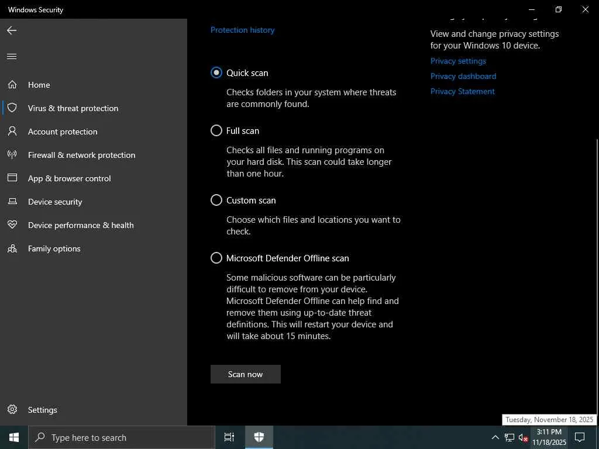Open the Action Center notifications icon
The image size is (599, 449).
click(580, 437)
